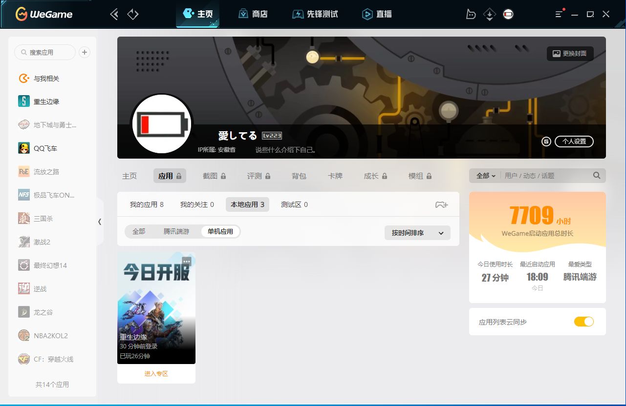Viewport: 626px width, 406px height.
Task: Open the 按时间排序 sort dropdown
Action: pos(417,233)
